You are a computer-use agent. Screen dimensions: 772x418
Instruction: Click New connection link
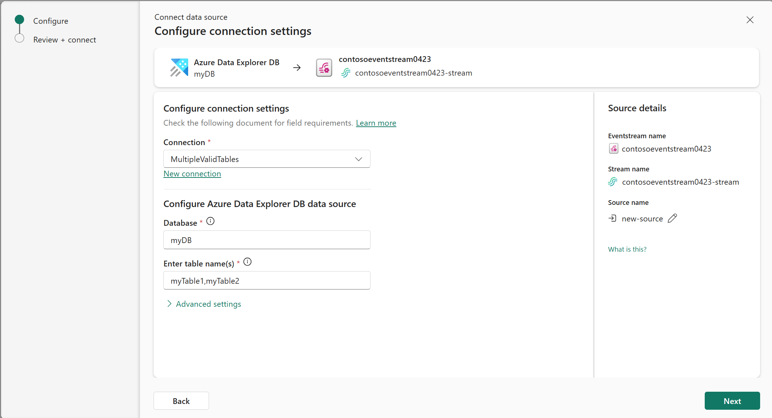tap(192, 174)
